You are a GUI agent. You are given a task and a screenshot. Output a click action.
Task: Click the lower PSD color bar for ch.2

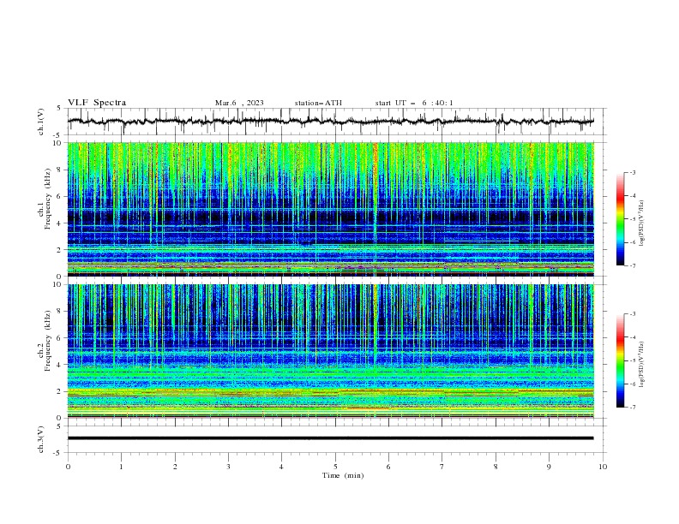621,360
